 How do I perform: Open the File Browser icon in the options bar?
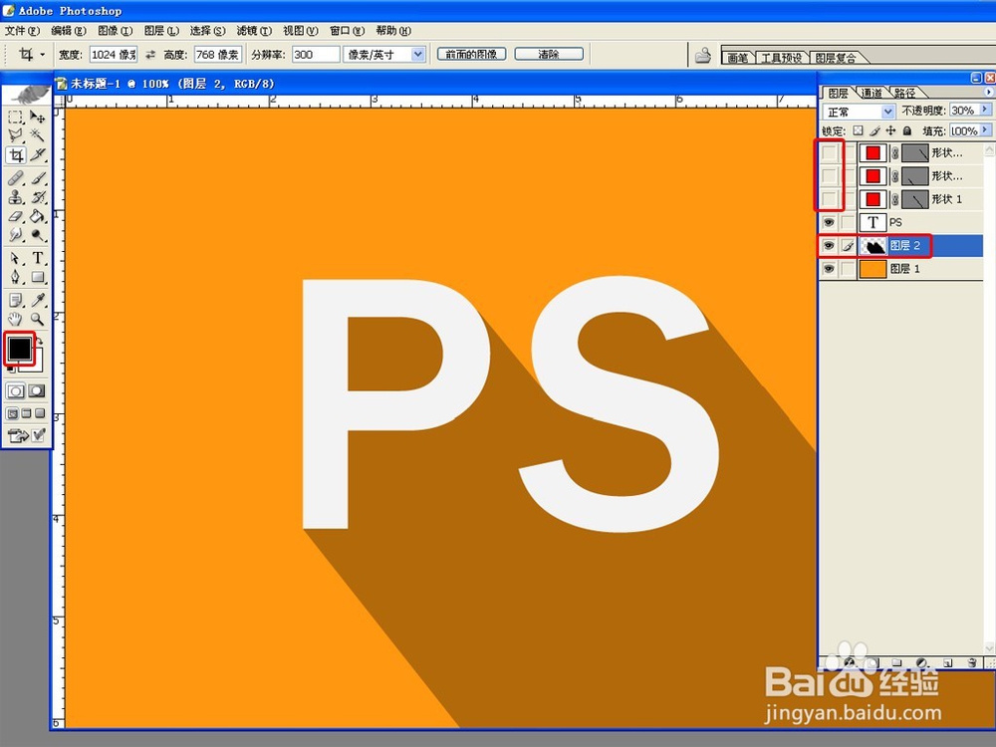pyautogui.click(x=702, y=55)
